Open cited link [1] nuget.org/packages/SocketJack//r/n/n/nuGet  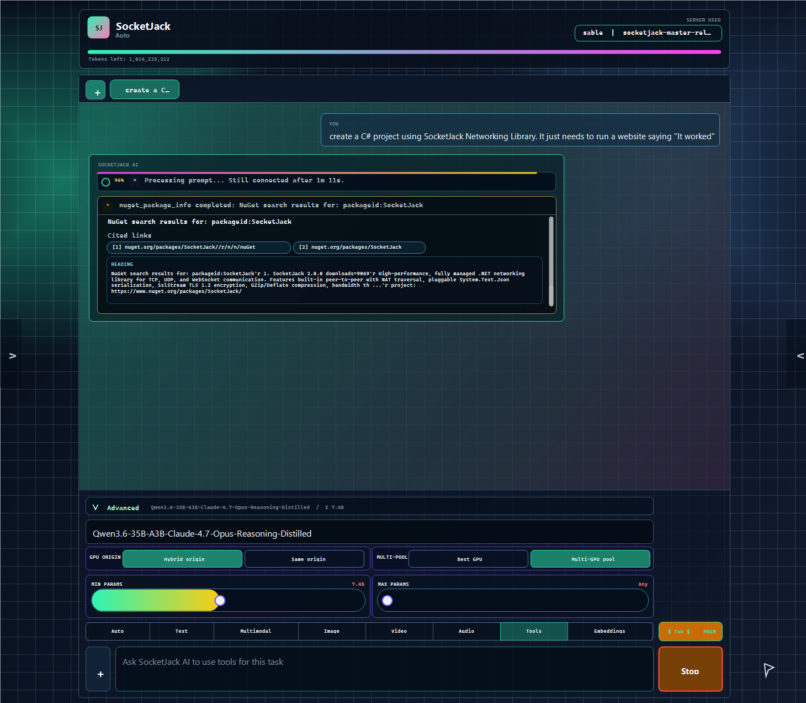pyautogui.click(x=199, y=248)
